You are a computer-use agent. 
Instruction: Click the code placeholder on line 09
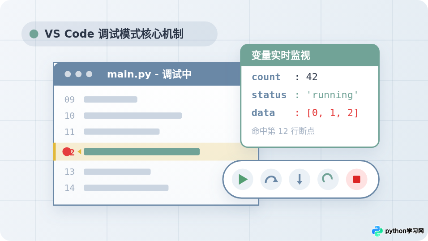(110, 99)
